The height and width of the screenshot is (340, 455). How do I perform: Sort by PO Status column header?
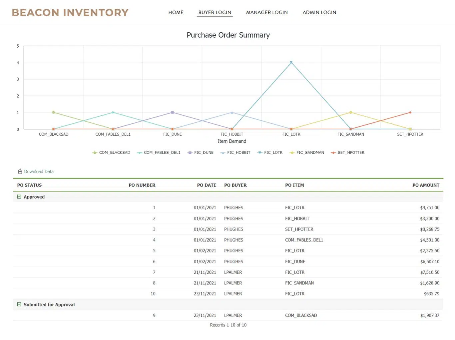(30, 185)
